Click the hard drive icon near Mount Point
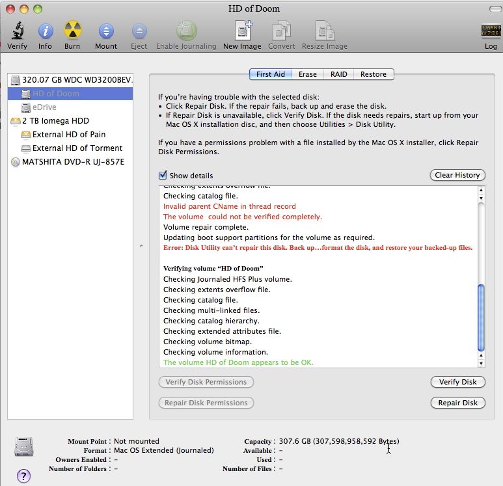The width and height of the screenshot is (503, 486). [x=24, y=446]
